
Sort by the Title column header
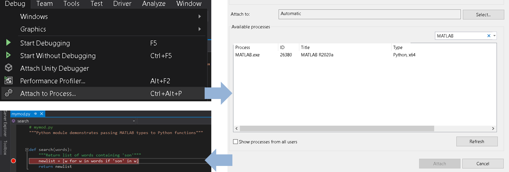[x=345, y=47]
